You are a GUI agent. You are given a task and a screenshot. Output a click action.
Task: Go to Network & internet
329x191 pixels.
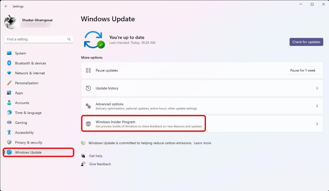pyautogui.click(x=39, y=73)
